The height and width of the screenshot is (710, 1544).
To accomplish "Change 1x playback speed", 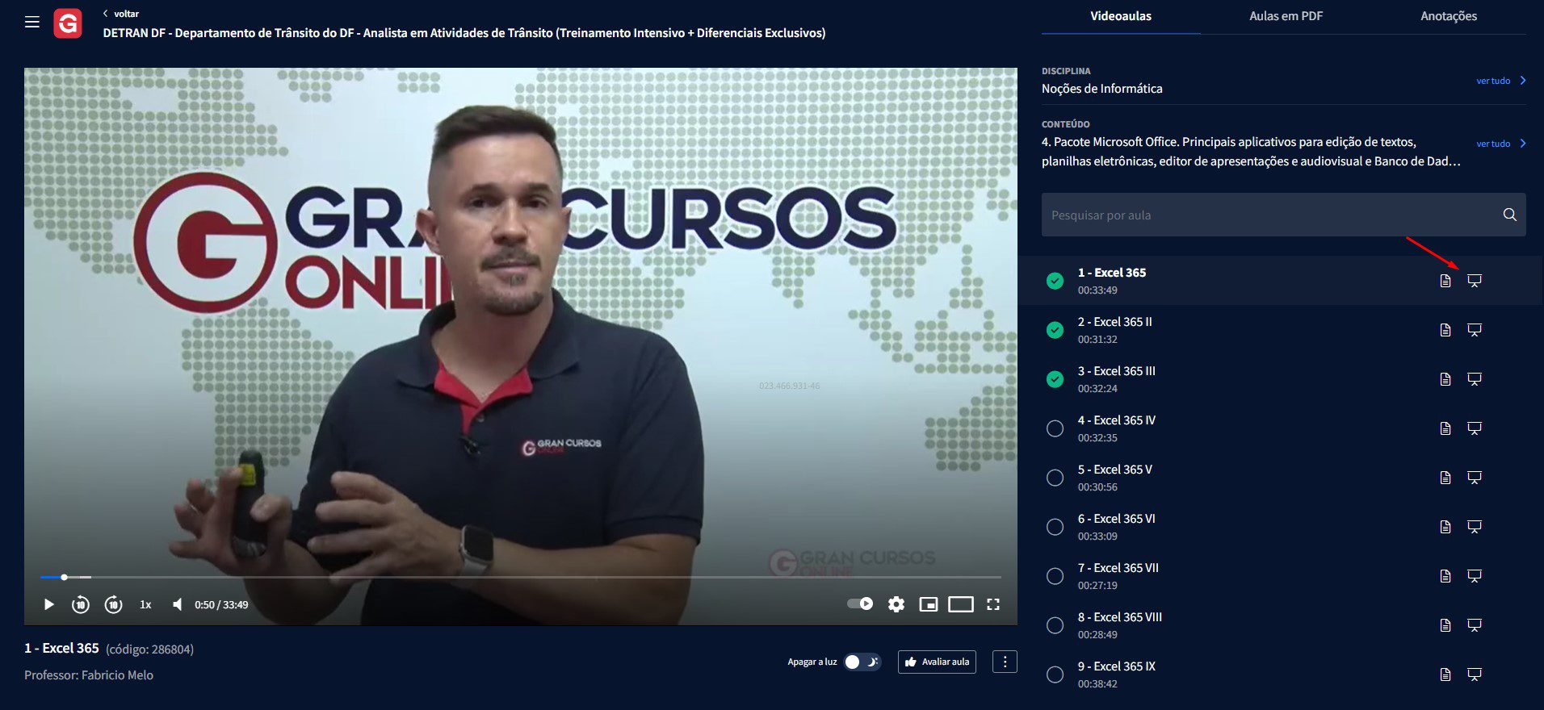I will (x=145, y=604).
